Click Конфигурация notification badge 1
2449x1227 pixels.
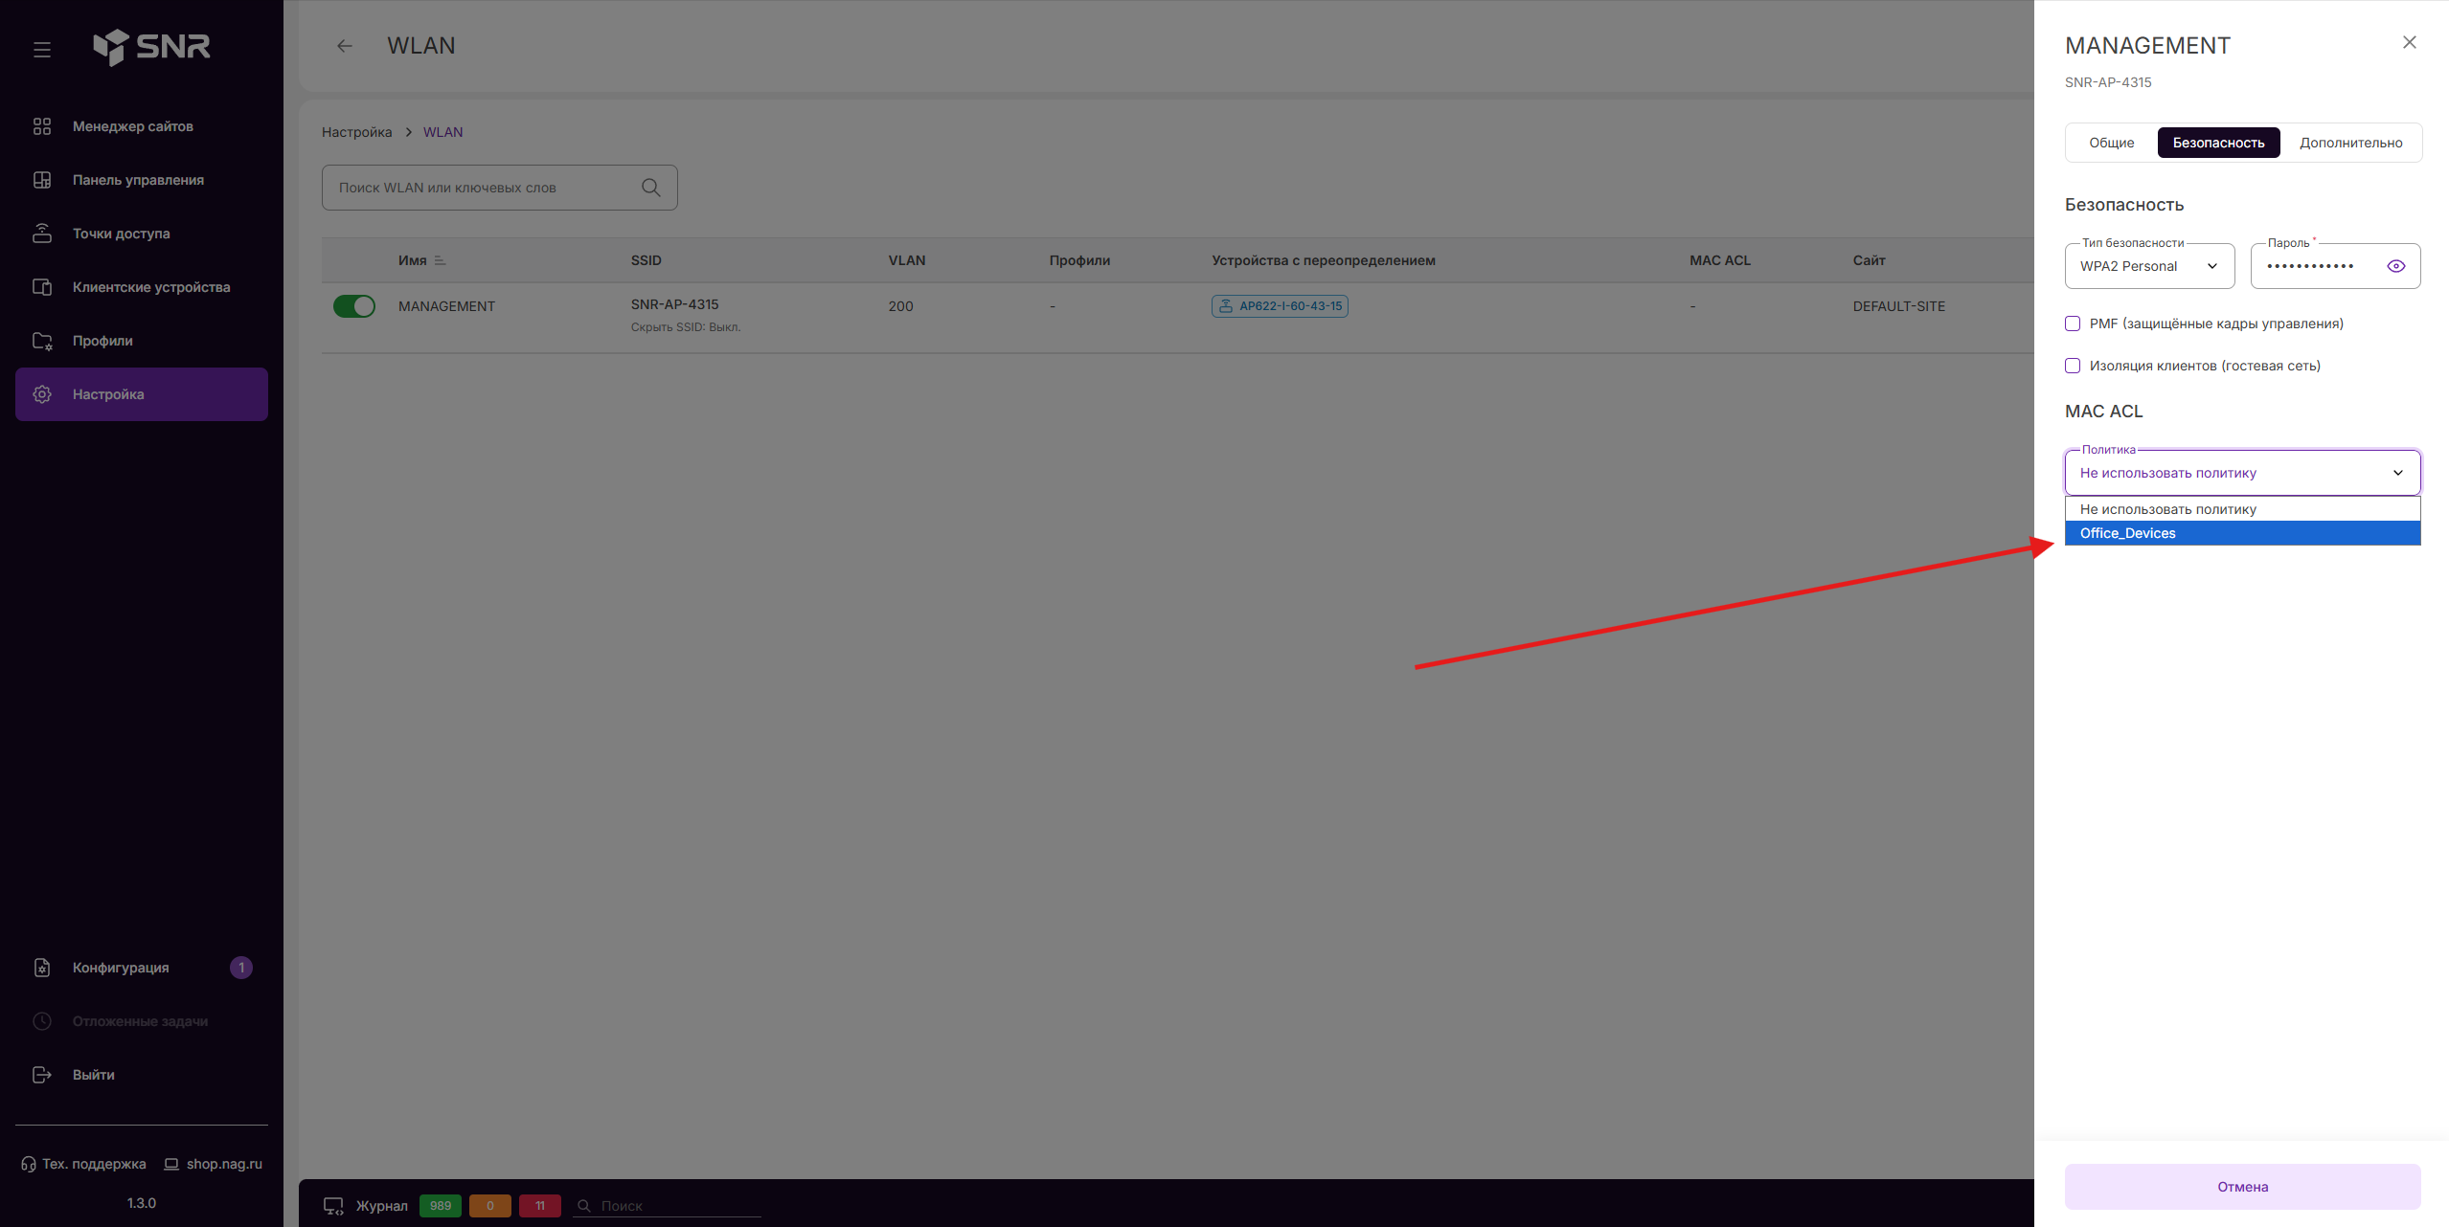click(241, 968)
